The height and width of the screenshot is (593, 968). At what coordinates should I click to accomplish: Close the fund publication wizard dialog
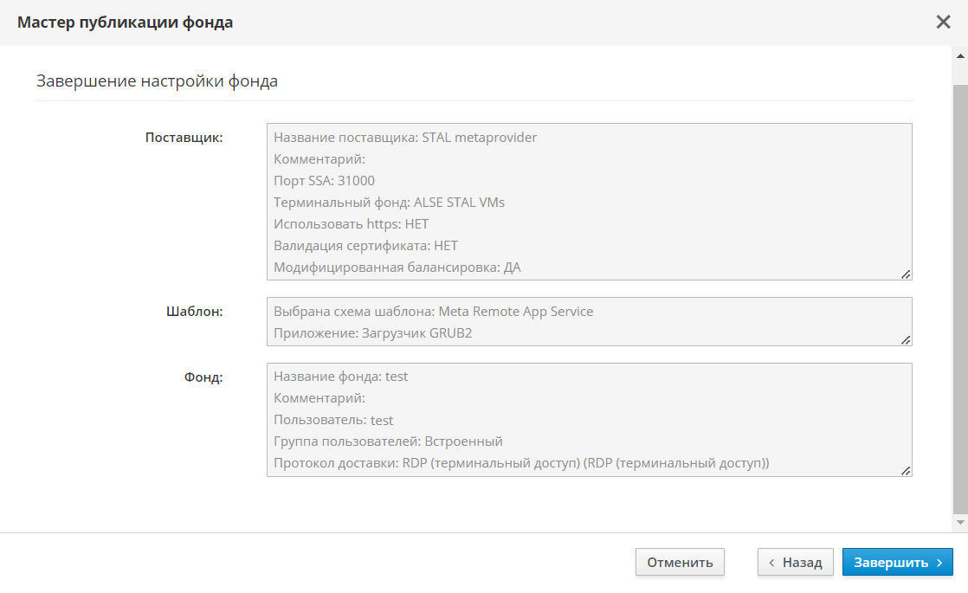click(943, 23)
